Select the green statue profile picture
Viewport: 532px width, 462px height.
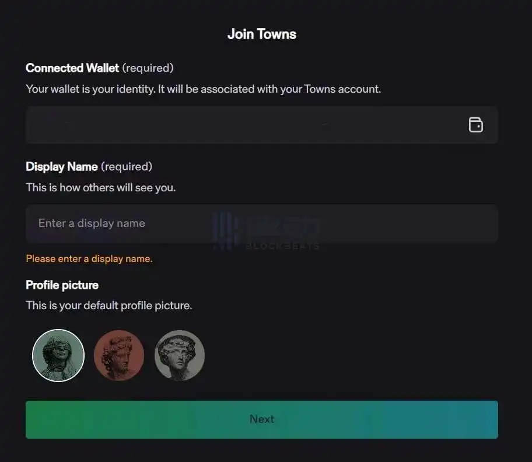[x=58, y=355]
